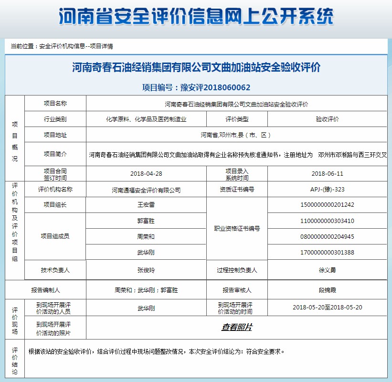Select the report authors 周荣和；武华刚；郭富胜

pos(146,290)
